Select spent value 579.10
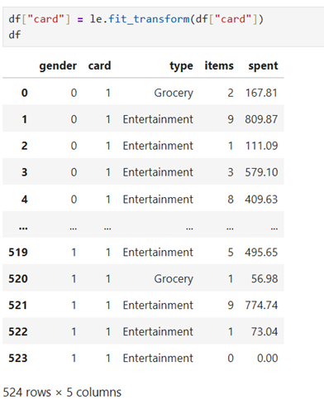The image size is (324, 405). tap(261, 172)
